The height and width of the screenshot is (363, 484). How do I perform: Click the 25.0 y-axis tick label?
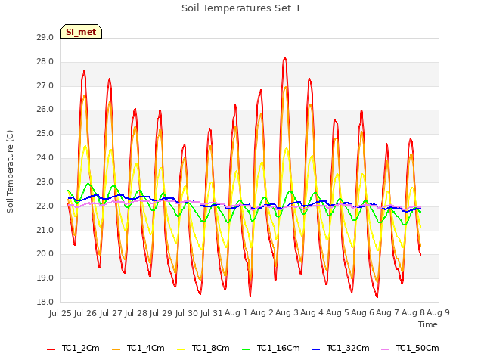(x=45, y=134)
